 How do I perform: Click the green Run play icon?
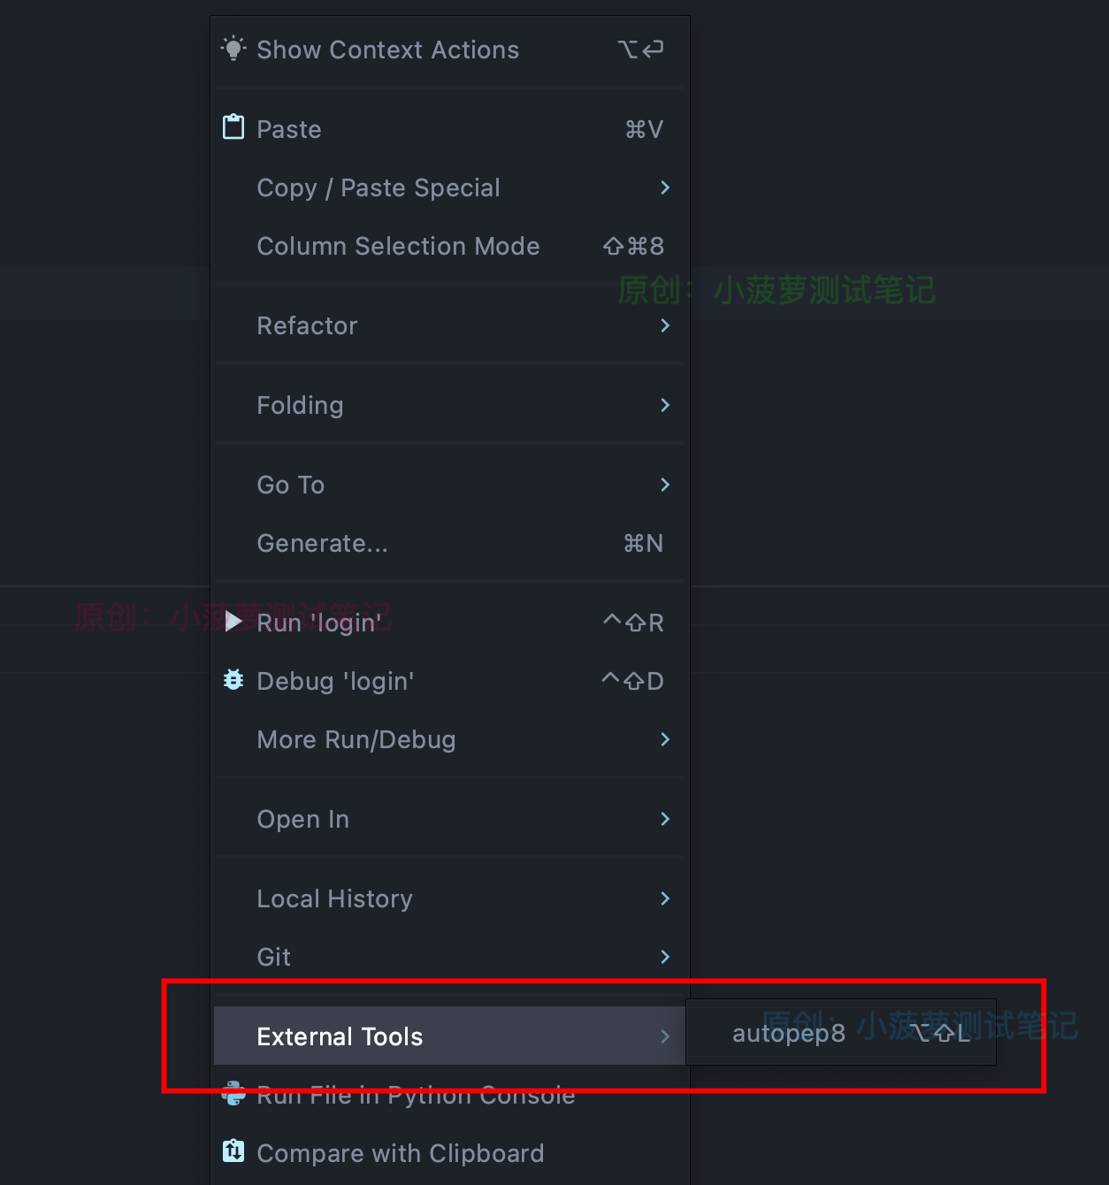233,621
